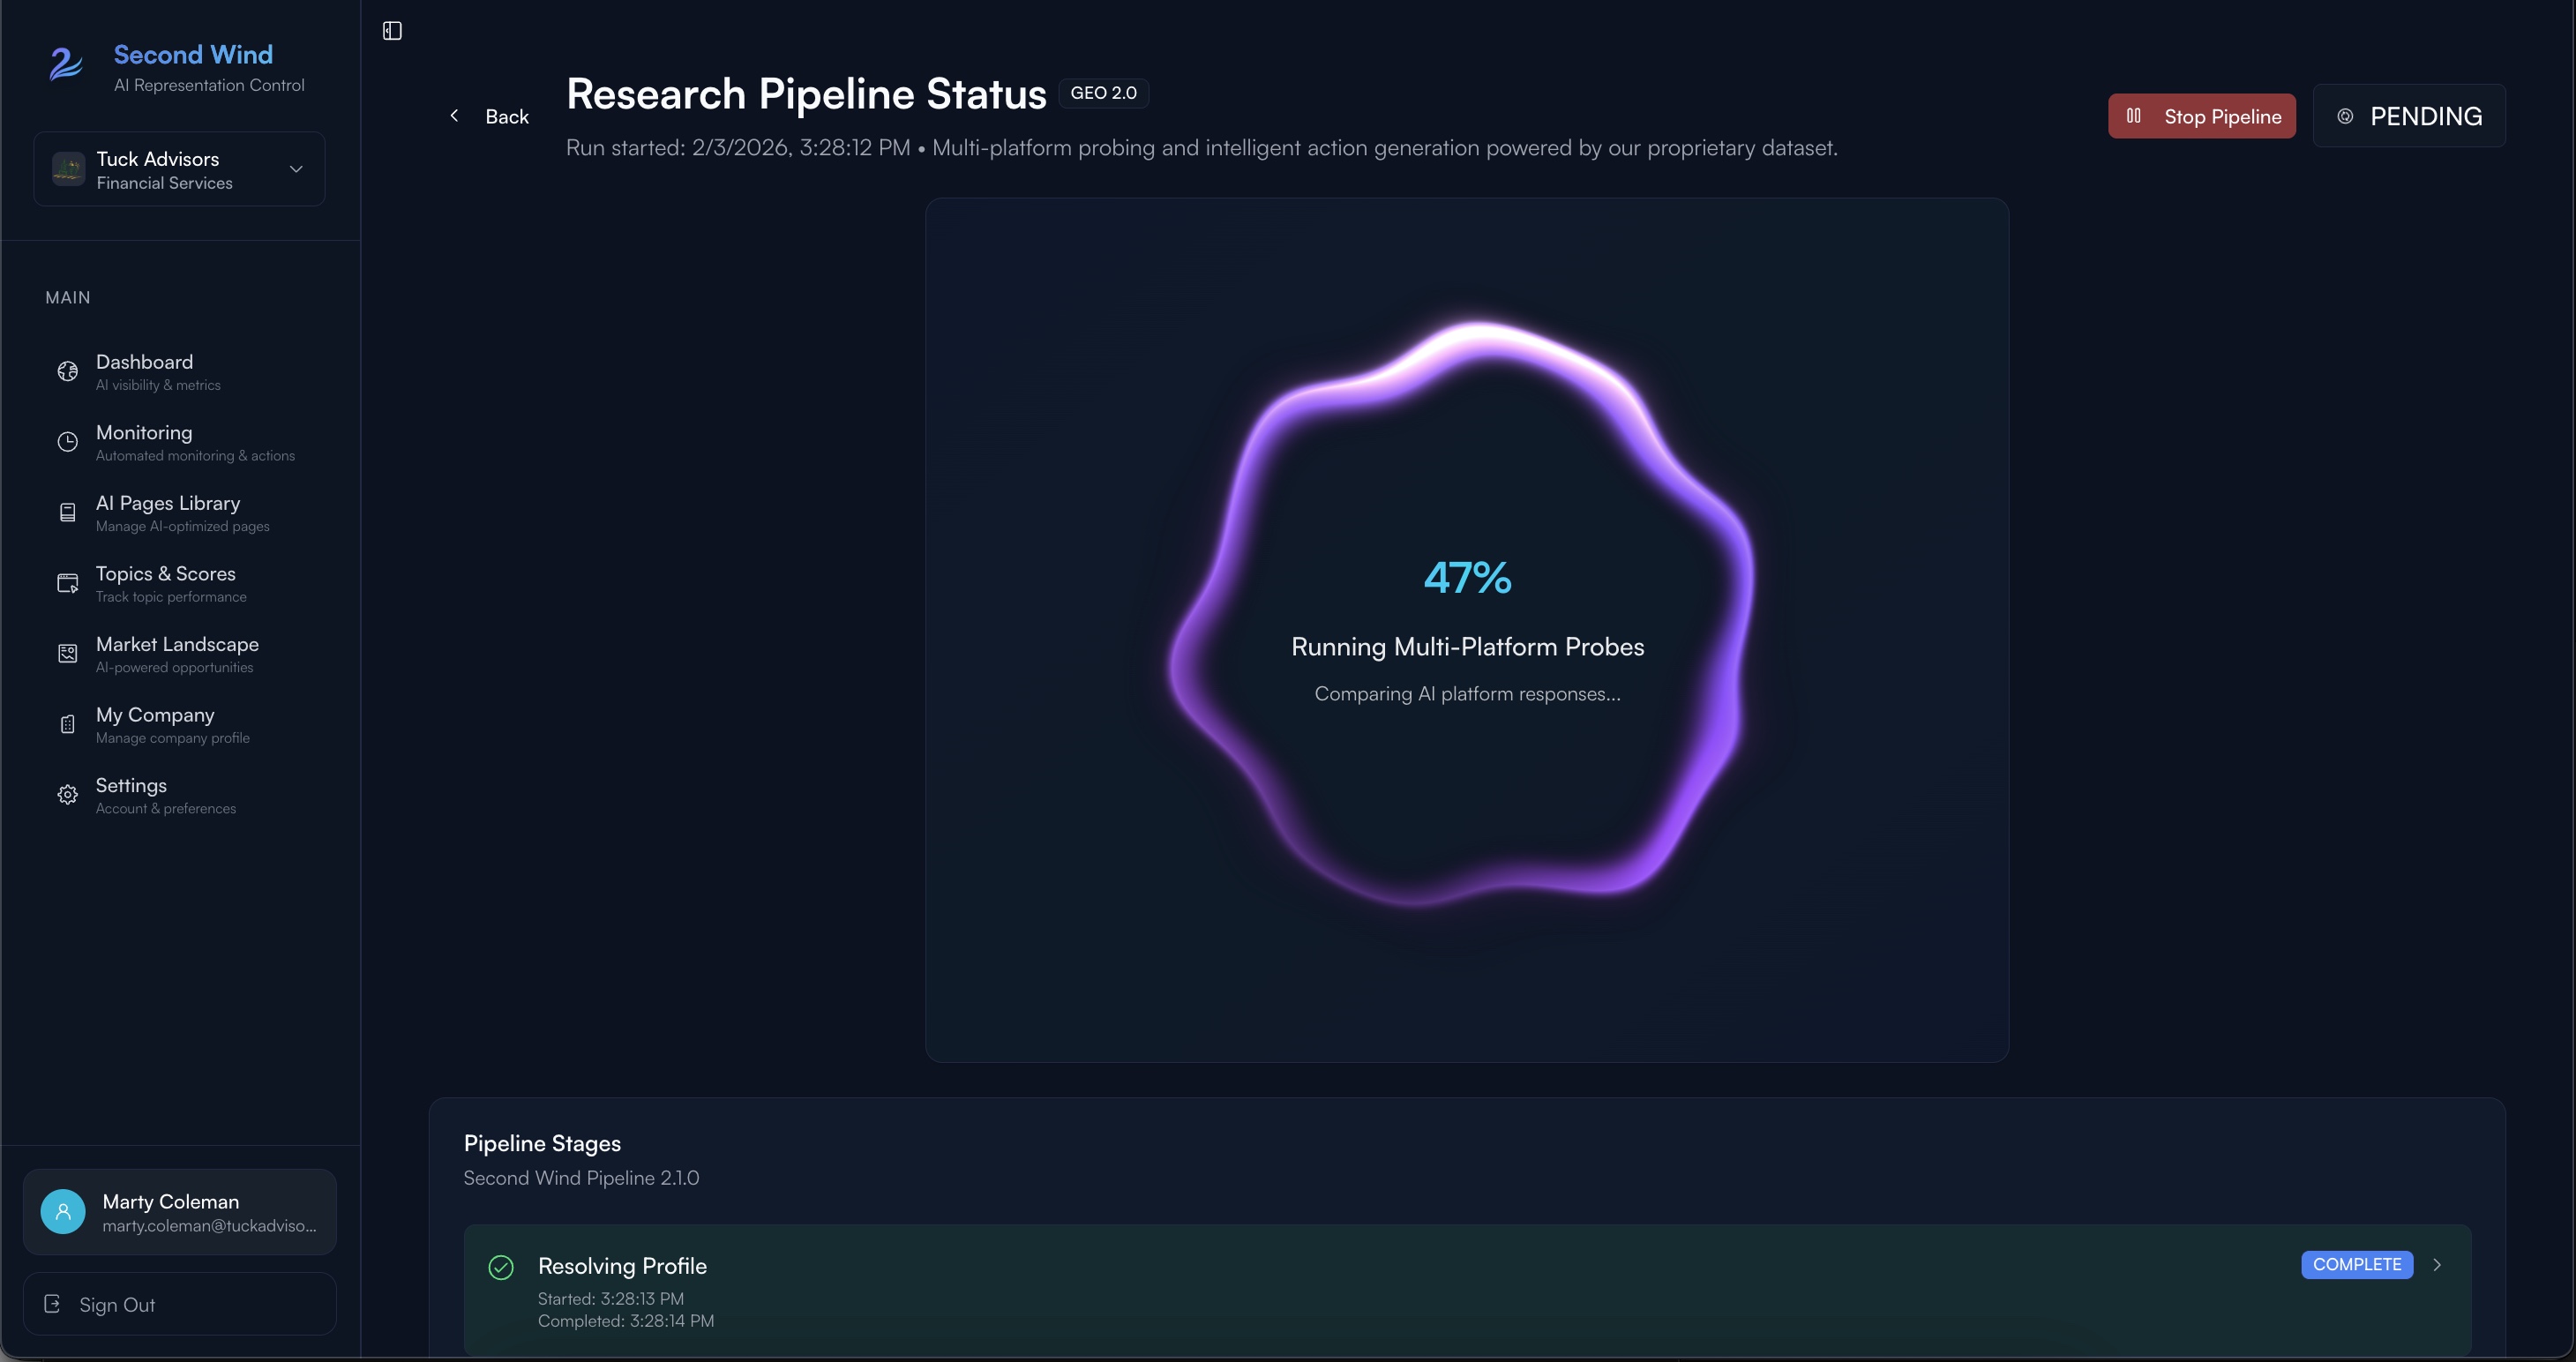The width and height of the screenshot is (2576, 1362).
Task: Click the Monitoring clock icon
Action: pyautogui.click(x=67, y=441)
